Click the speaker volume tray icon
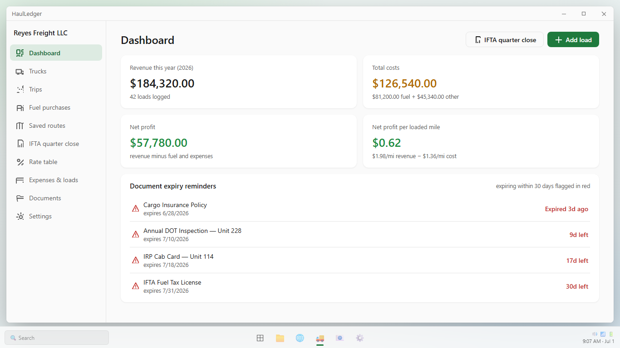Image resolution: width=620 pixels, height=348 pixels. pos(595,334)
